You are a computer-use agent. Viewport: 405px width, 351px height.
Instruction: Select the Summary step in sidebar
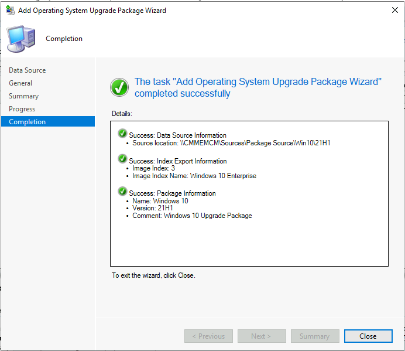click(24, 96)
